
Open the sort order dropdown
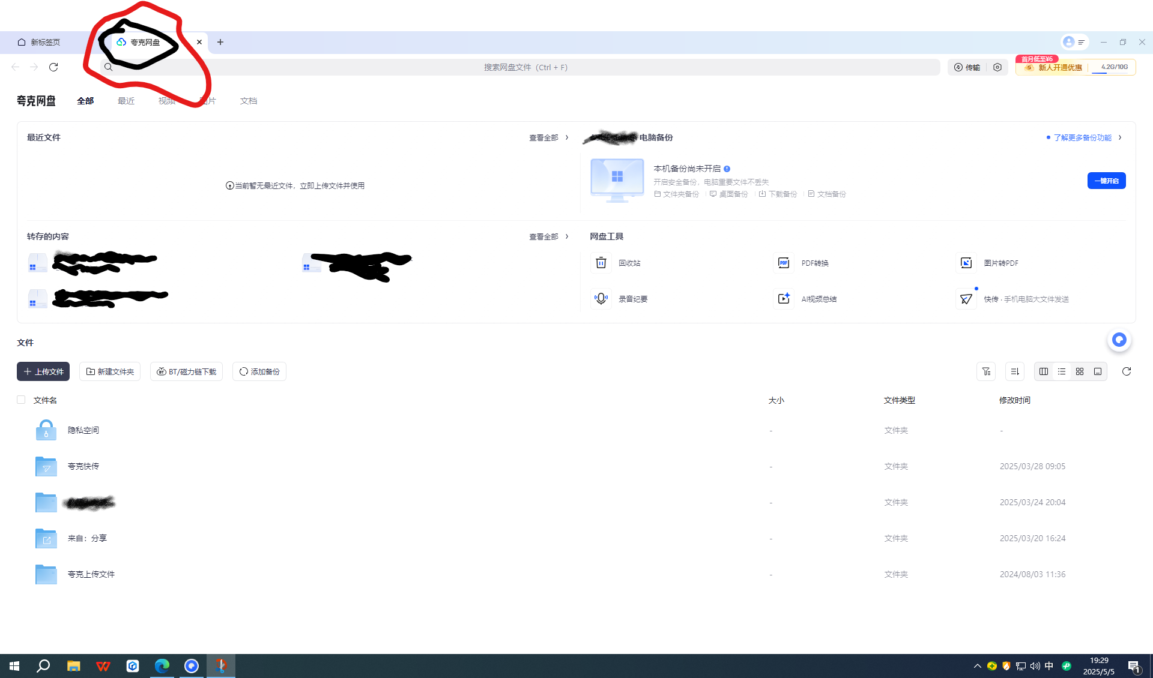(1015, 371)
